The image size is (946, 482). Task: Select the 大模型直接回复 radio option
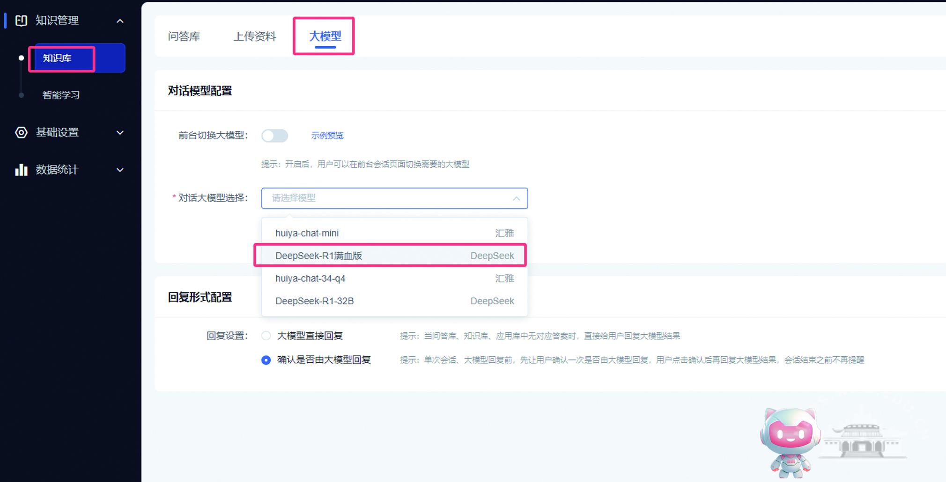266,336
